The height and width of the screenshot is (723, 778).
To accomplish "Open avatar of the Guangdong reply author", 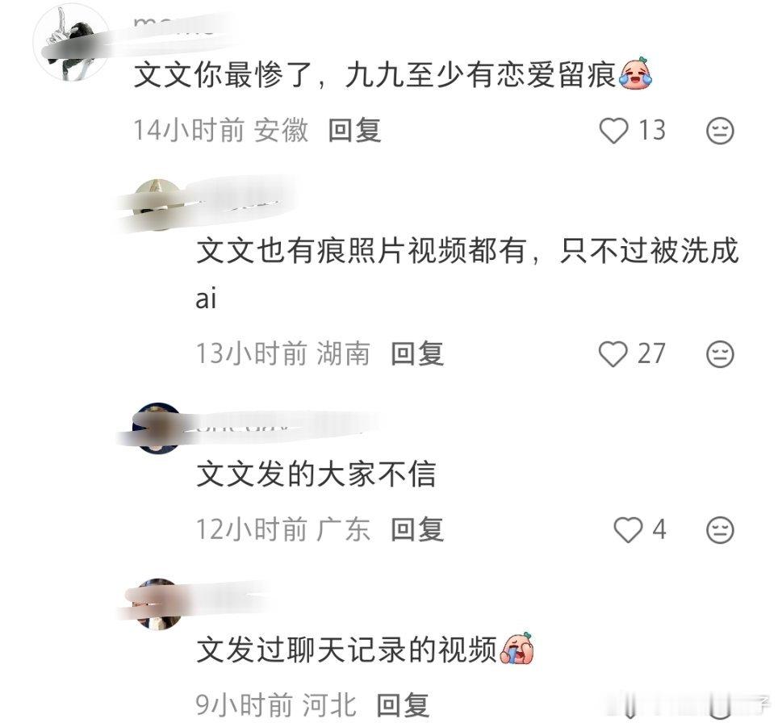I will click(x=158, y=428).
